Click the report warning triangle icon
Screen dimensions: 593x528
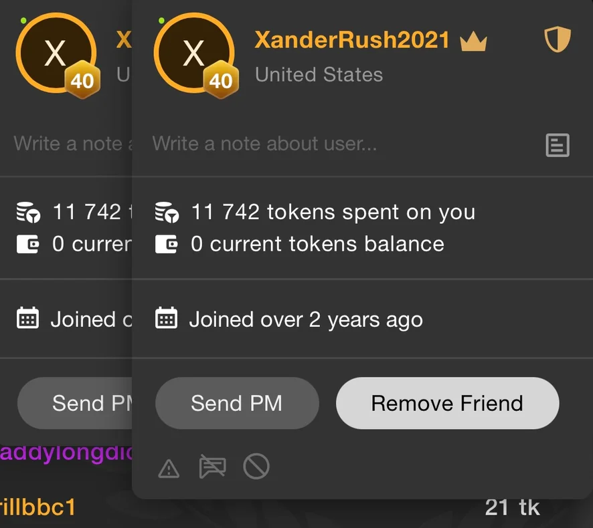(169, 469)
